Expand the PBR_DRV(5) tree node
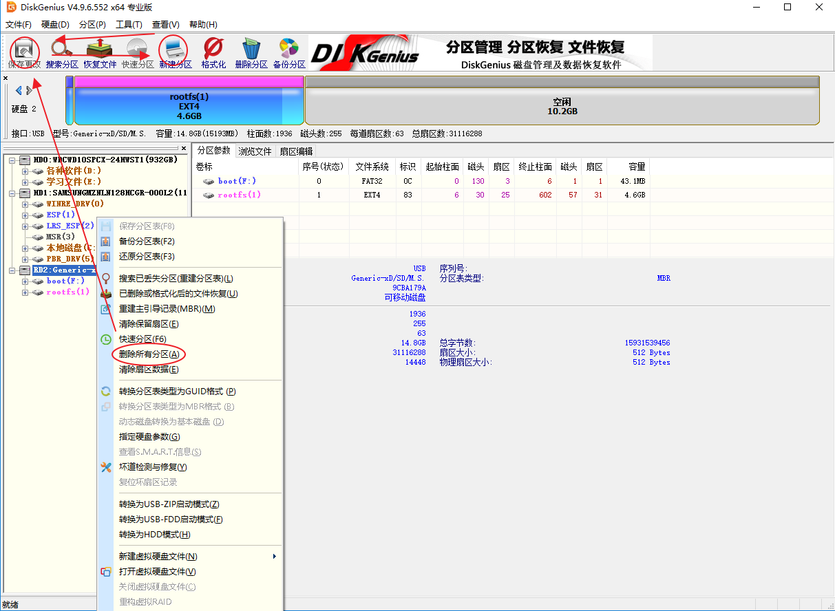 [x=25, y=259]
